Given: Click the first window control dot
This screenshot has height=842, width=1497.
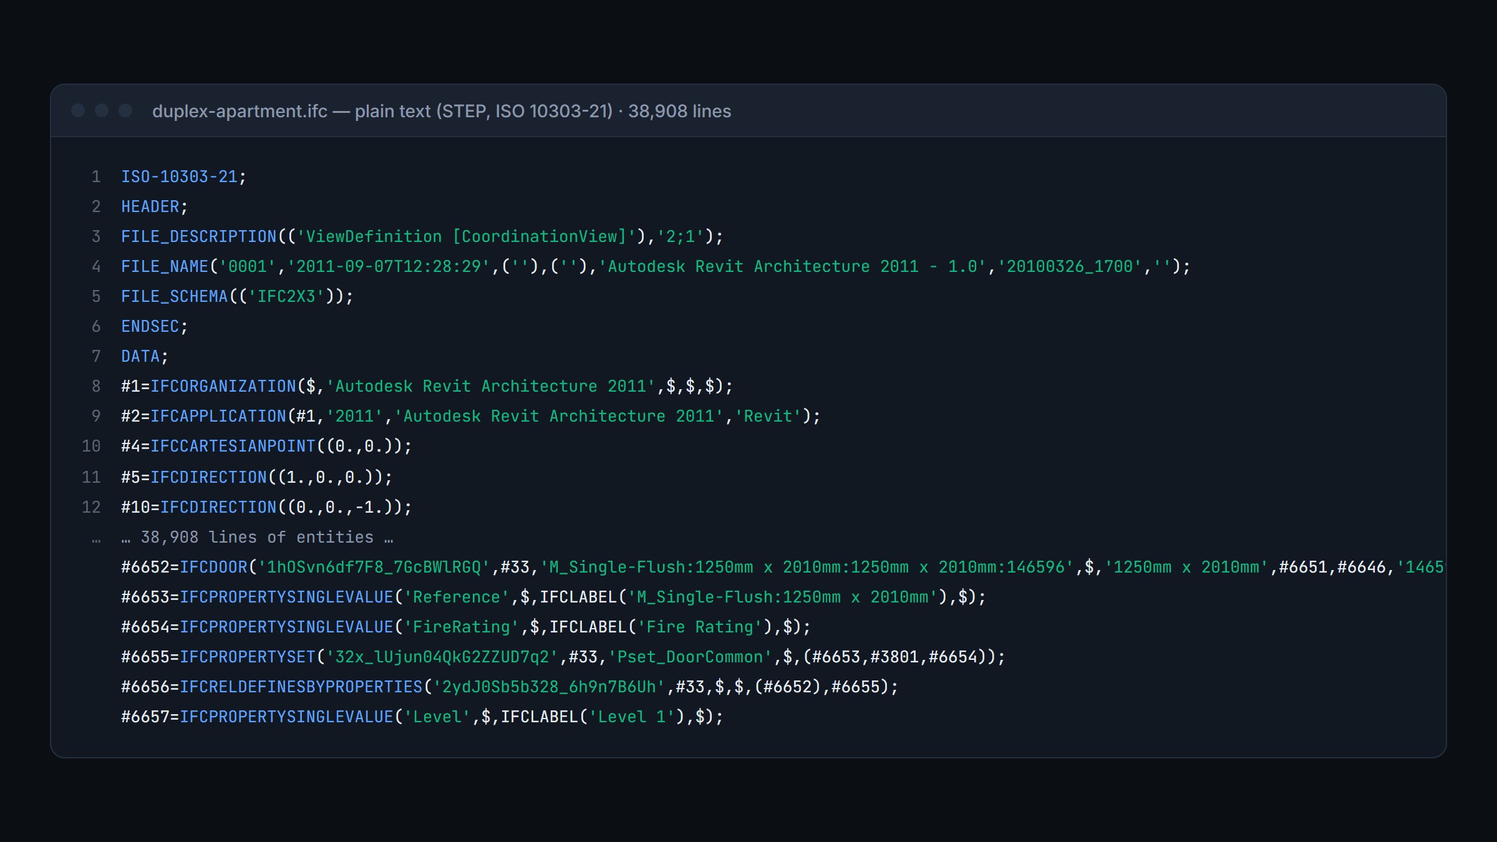Looking at the screenshot, I should 78,110.
